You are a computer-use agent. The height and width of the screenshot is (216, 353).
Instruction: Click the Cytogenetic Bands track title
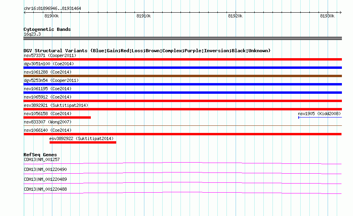coord(47,29)
